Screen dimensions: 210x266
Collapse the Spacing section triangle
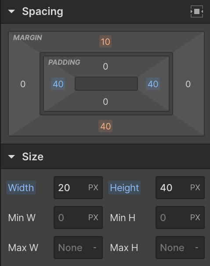click(11, 11)
